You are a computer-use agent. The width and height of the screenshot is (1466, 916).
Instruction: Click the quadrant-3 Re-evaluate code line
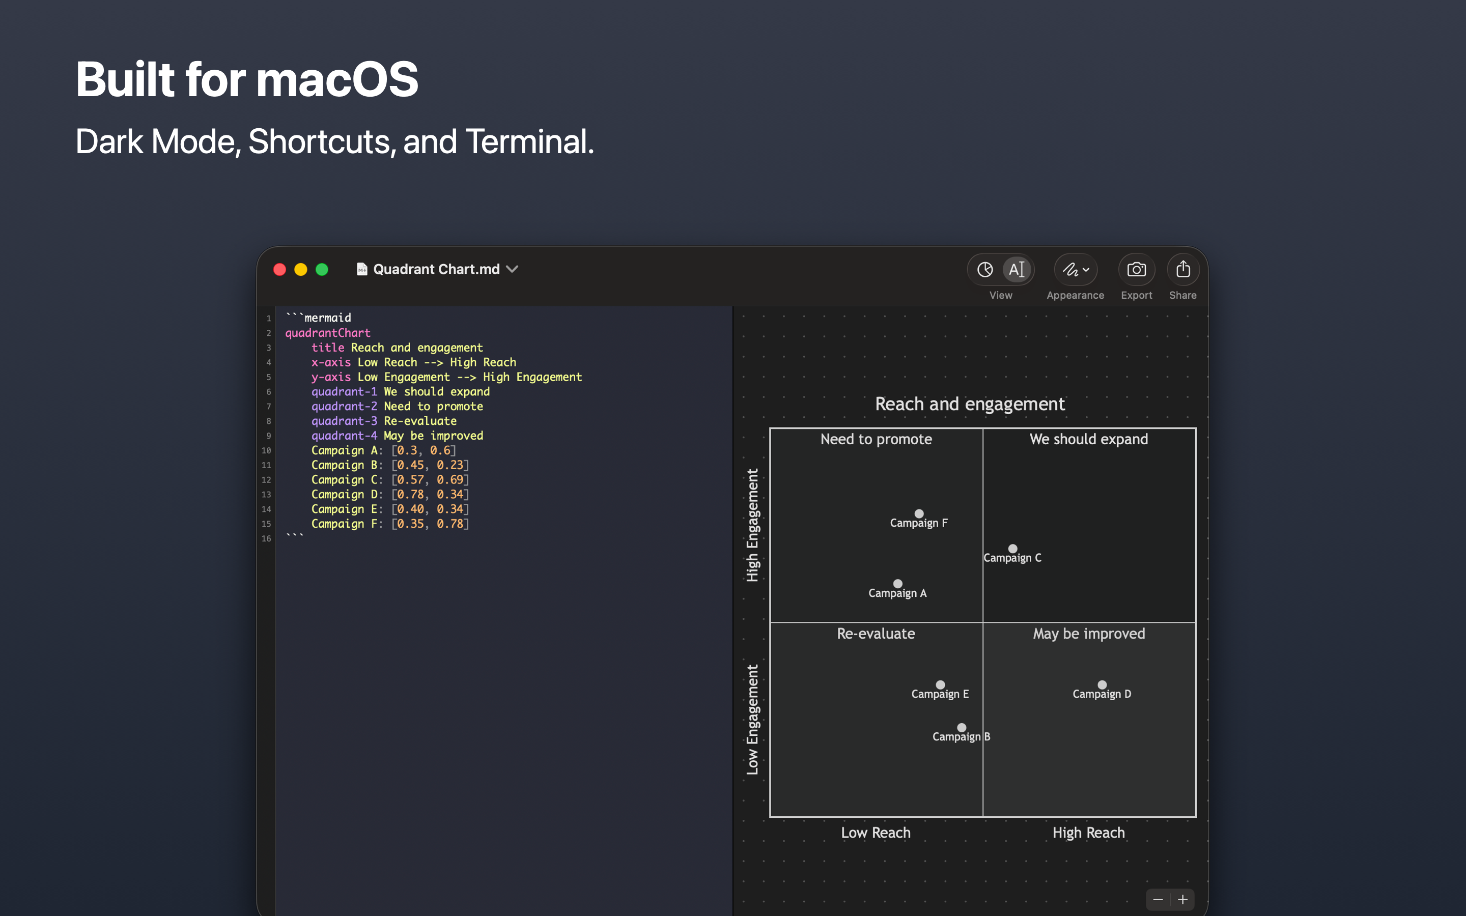384,421
